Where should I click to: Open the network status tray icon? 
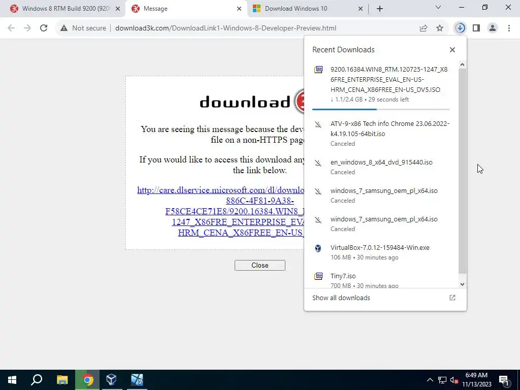click(442, 380)
